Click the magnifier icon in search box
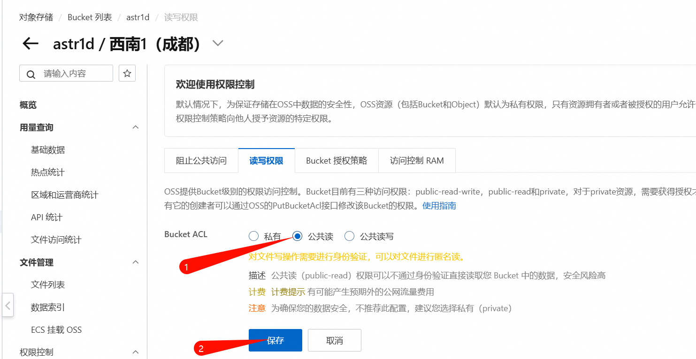Image resolution: width=696 pixels, height=359 pixels. [31, 74]
